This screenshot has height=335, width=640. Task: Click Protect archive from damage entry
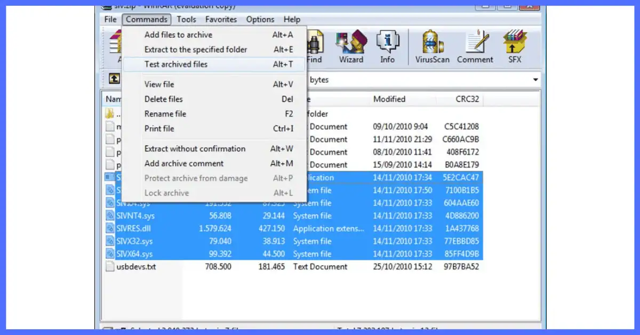pyautogui.click(x=214, y=178)
